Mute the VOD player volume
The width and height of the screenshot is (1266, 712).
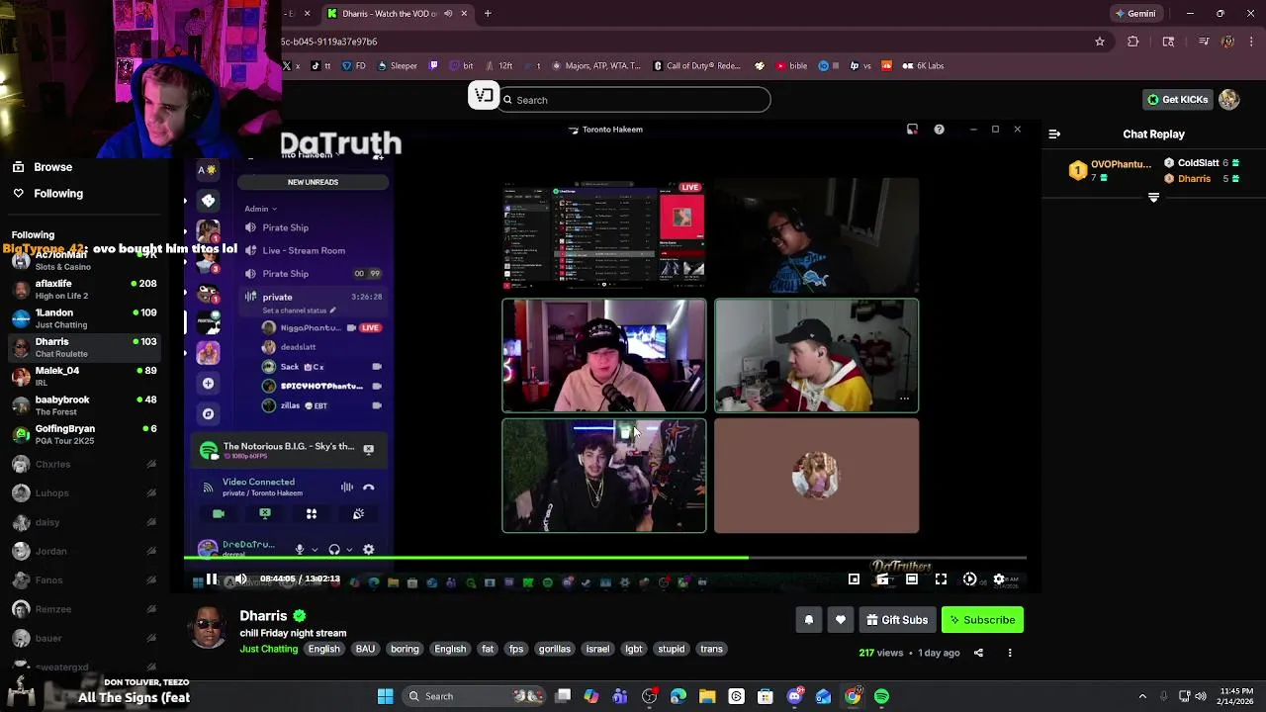(240, 579)
